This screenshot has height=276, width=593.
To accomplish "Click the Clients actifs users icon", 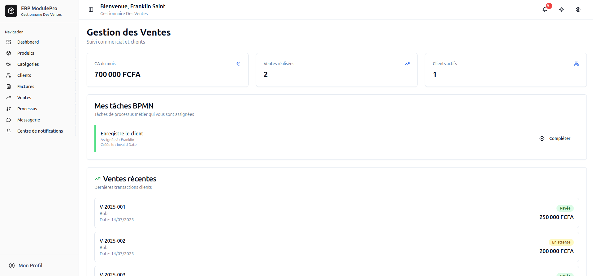I will point(576,64).
